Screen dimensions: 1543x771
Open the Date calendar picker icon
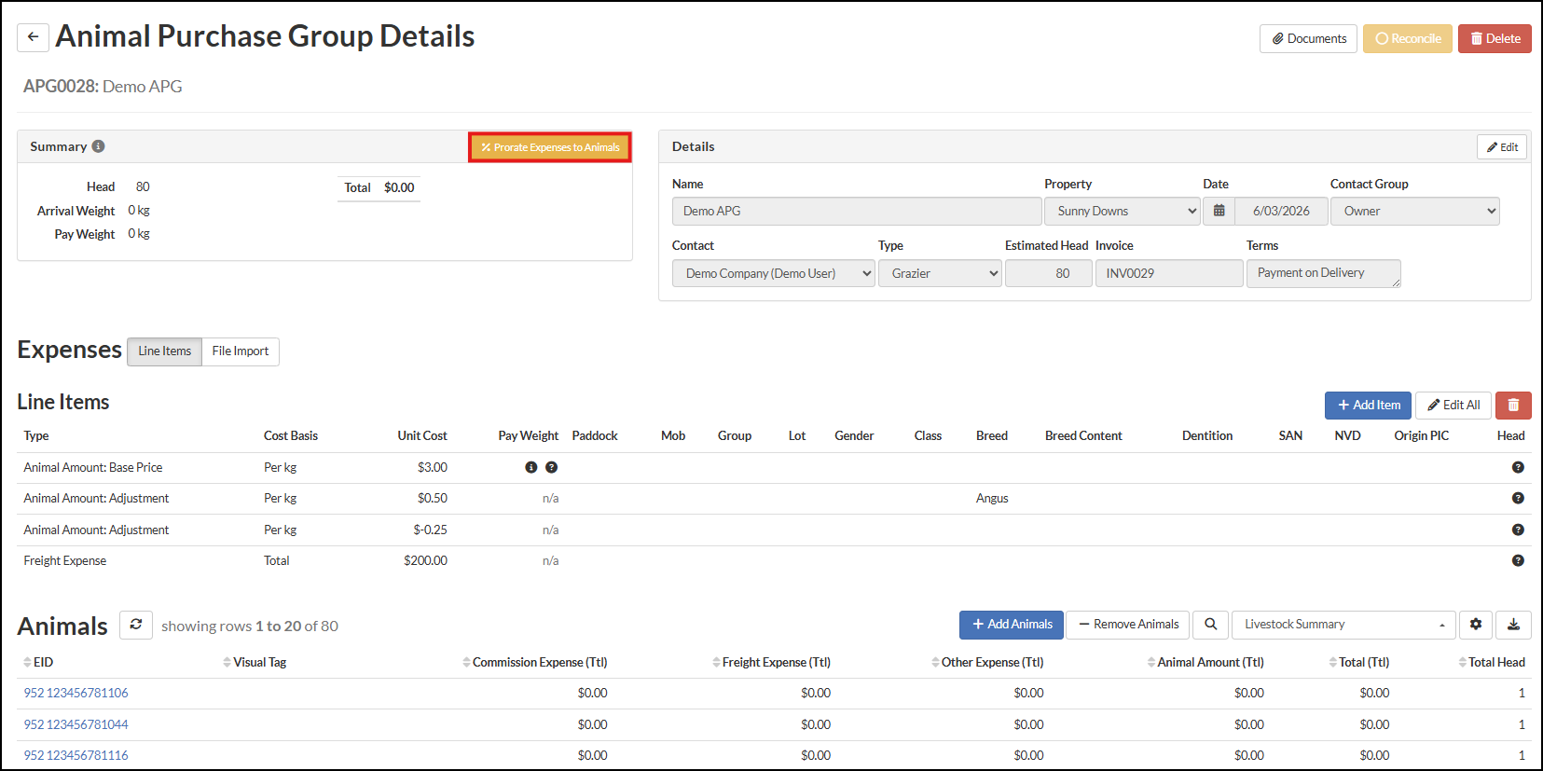[x=1219, y=211]
